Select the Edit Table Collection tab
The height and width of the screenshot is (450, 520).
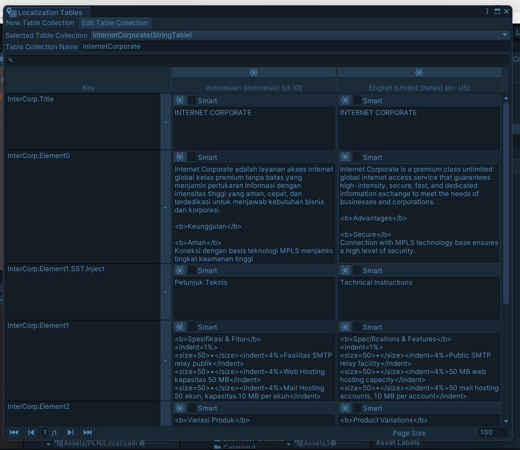click(115, 23)
